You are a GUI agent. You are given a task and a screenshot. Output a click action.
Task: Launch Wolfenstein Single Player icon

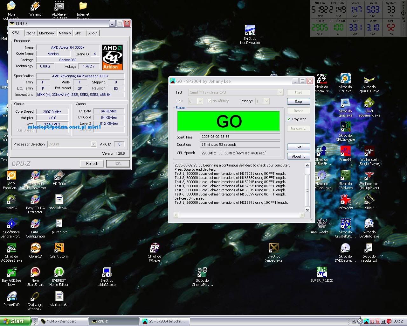(x=369, y=155)
